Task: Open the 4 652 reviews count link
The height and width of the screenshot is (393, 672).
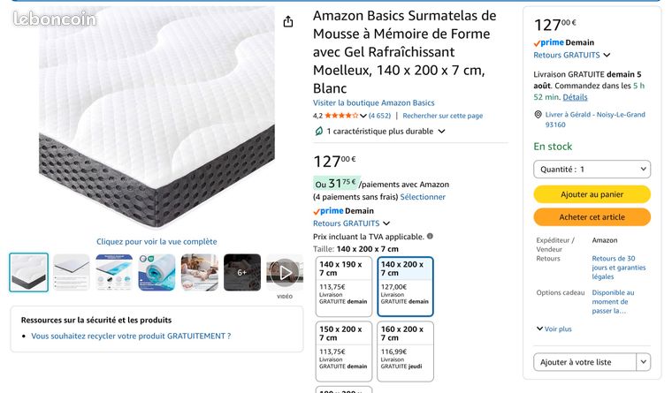Action: pyautogui.click(x=379, y=116)
